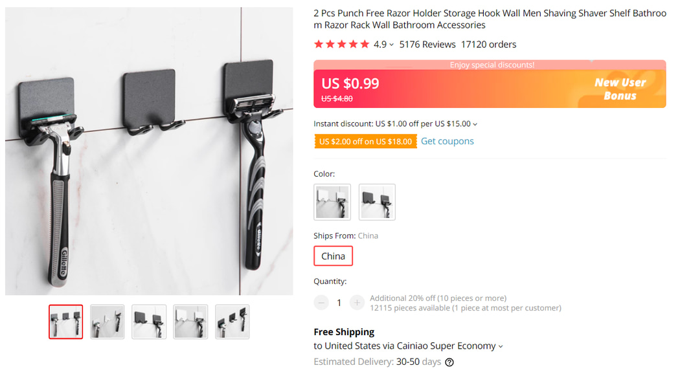Click the New User Bonus banner
Screen dimensions: 680x372
pos(620,89)
